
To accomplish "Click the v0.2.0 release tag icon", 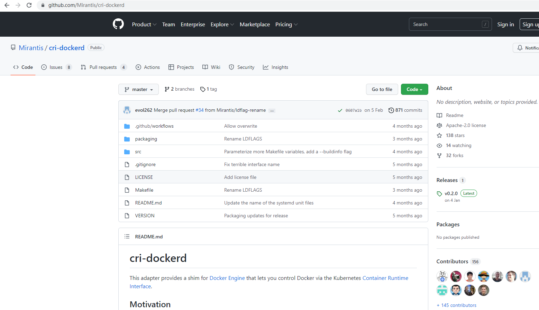I will (x=439, y=194).
